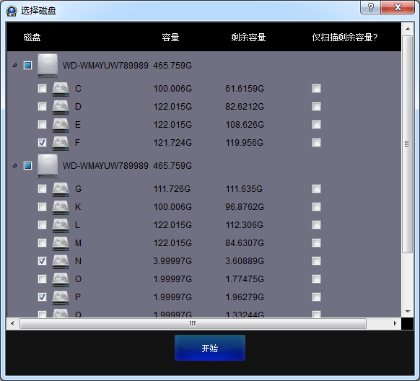Click the 剩余容量 column header
Image resolution: width=420 pixels, height=381 pixels.
pyautogui.click(x=248, y=38)
